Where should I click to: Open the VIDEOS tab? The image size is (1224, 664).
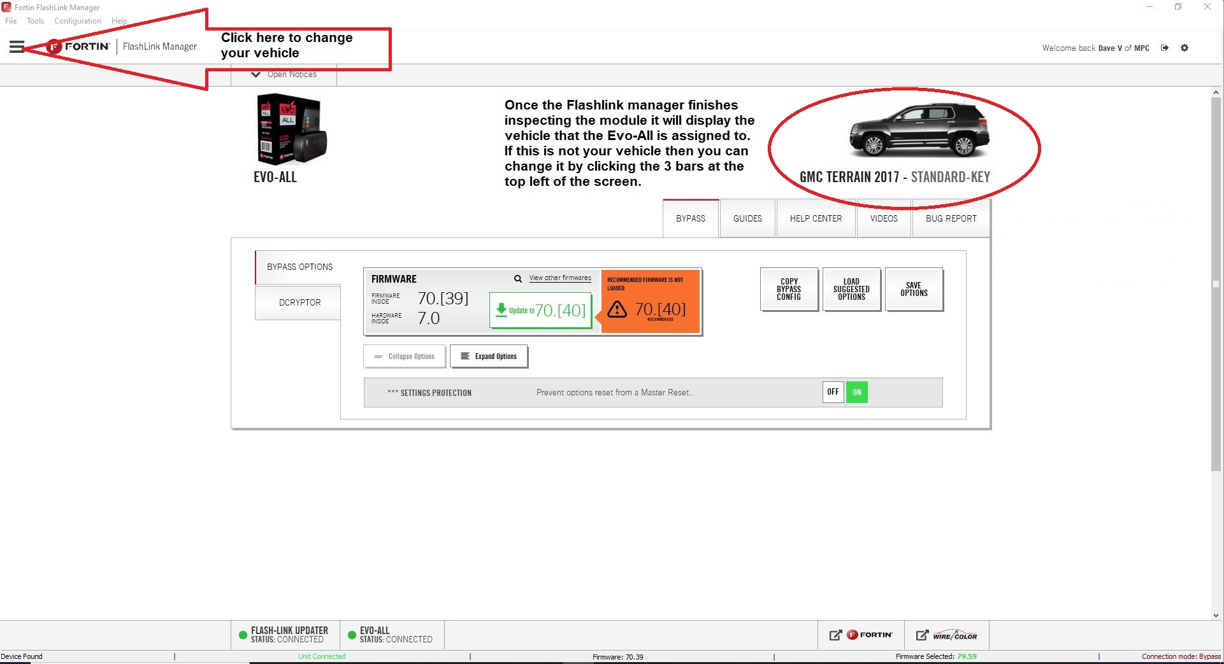click(x=884, y=218)
